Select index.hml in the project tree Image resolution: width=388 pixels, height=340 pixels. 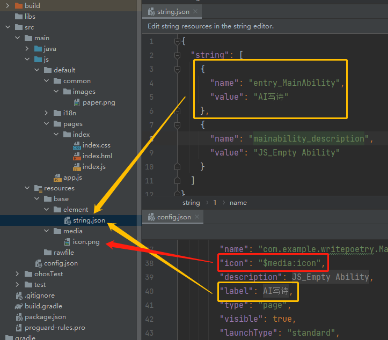pos(97,156)
